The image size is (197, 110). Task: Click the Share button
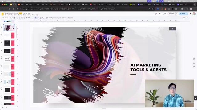pos(183,14)
